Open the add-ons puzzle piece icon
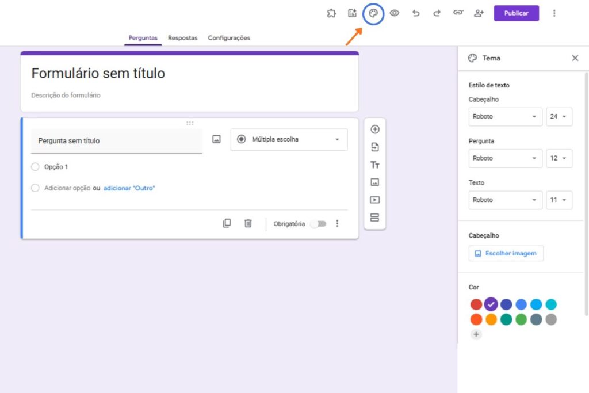Image resolution: width=589 pixels, height=393 pixels. tap(331, 12)
